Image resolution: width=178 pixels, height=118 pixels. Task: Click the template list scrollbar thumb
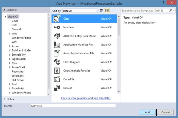[119, 27]
